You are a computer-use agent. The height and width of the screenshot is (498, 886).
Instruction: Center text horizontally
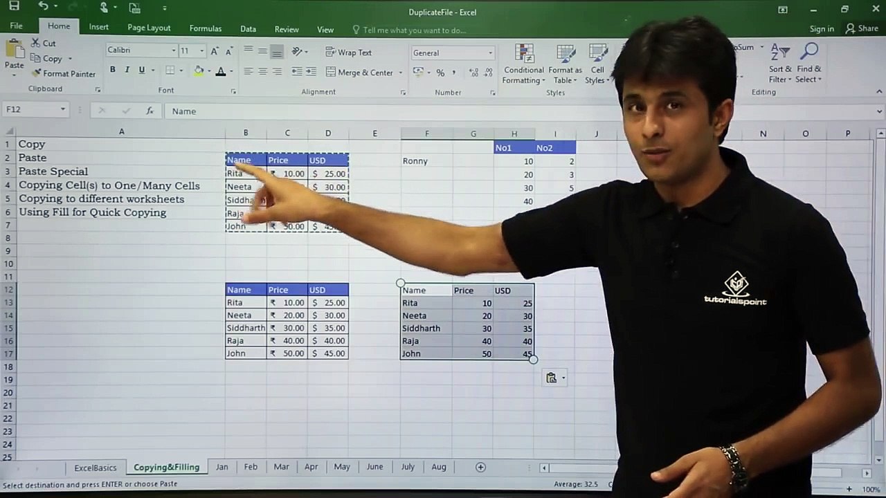[262, 71]
